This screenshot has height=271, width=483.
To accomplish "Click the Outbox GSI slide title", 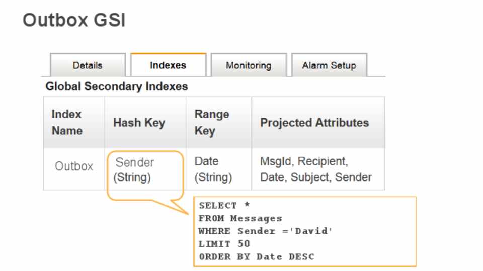I will 74,21.
